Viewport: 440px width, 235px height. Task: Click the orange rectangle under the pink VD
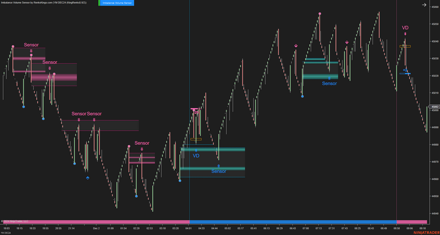tap(405, 47)
